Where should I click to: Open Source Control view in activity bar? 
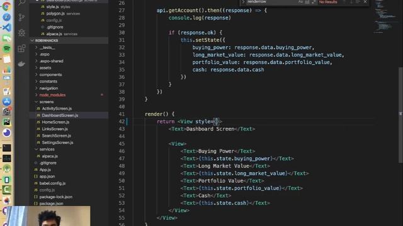pos(21,17)
